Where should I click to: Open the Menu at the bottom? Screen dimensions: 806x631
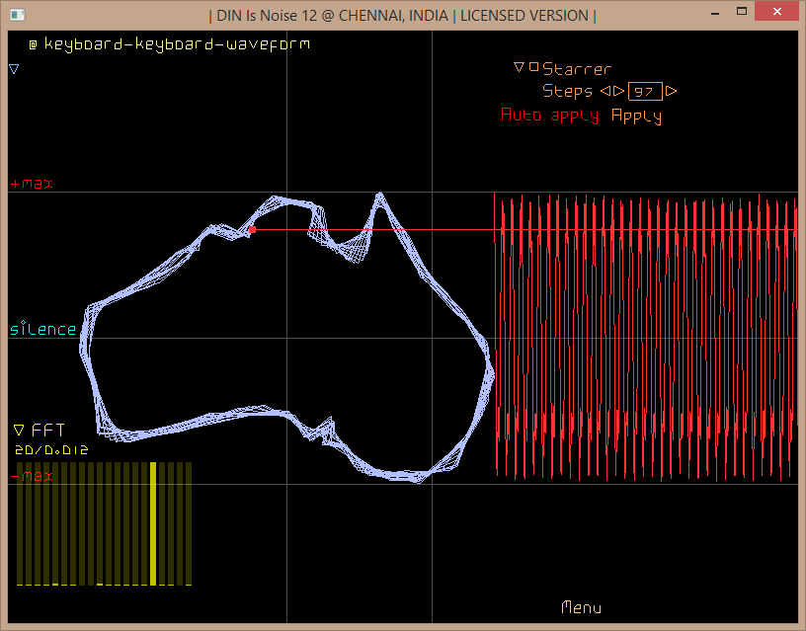coord(581,607)
